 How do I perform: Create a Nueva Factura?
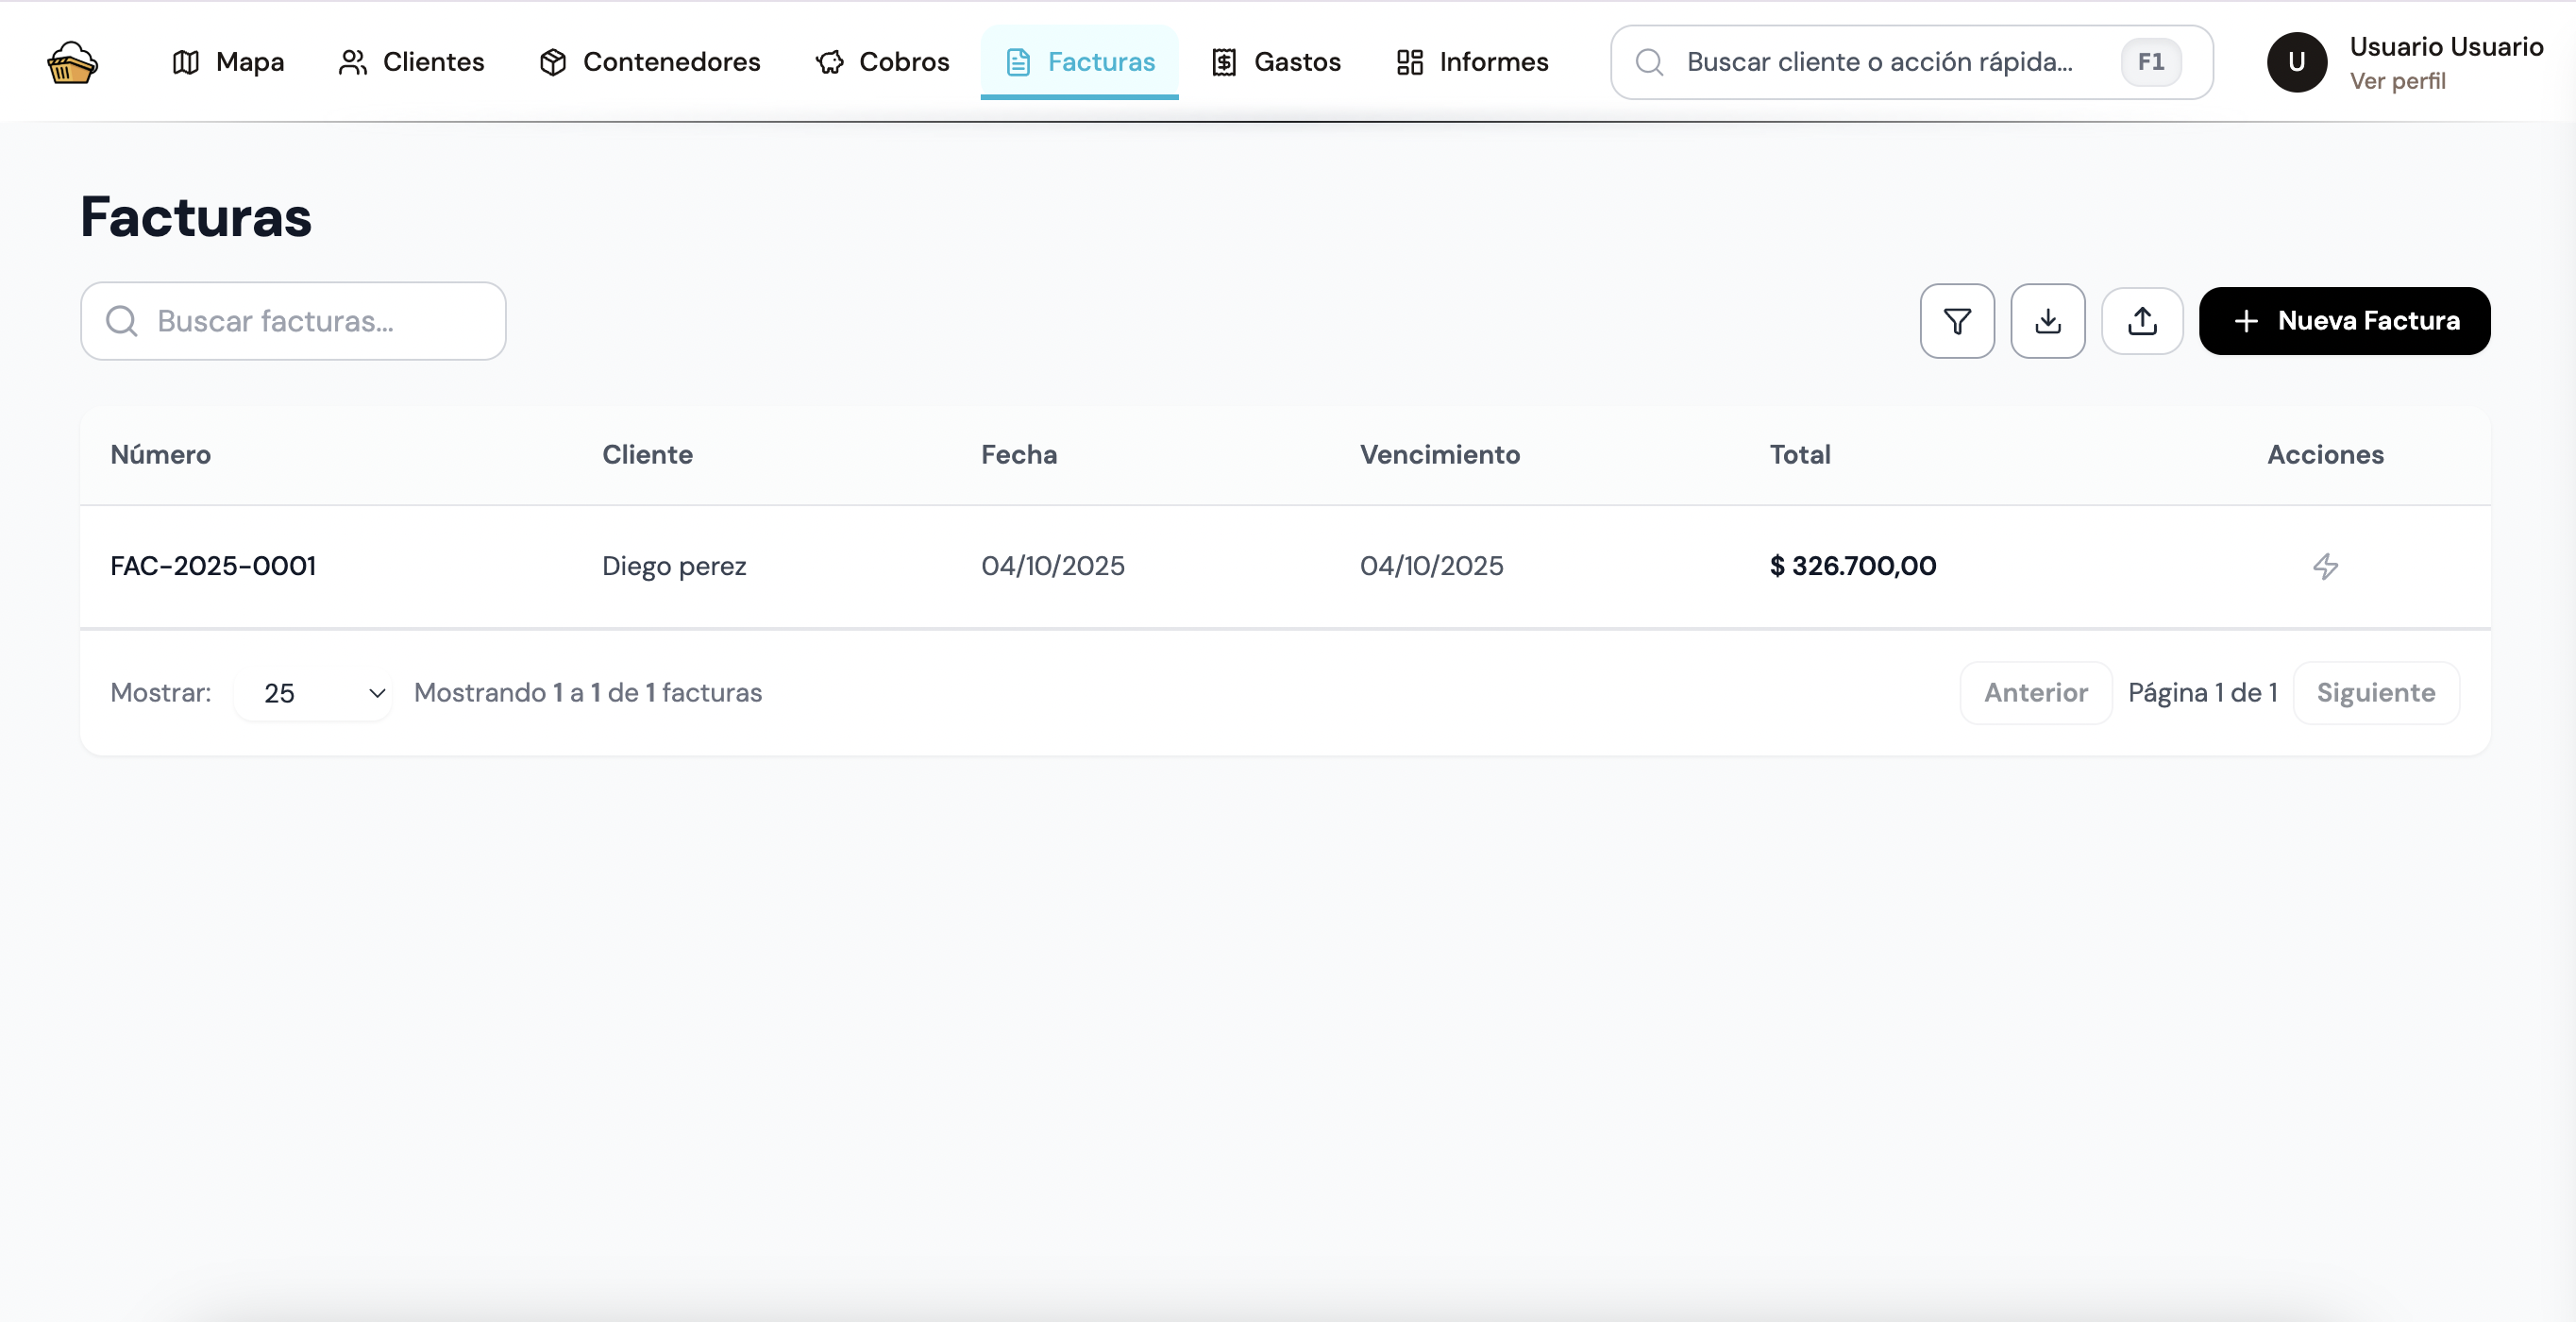pos(2343,321)
